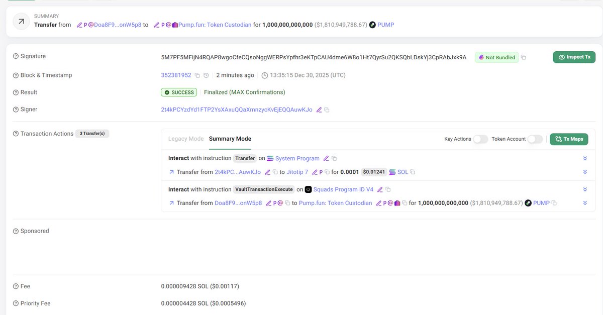Open the SOL token link in transfer row

pos(403,172)
